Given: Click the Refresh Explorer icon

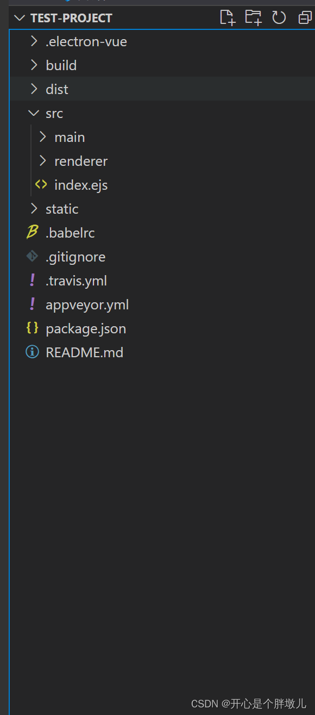Looking at the screenshot, I should point(279,17).
